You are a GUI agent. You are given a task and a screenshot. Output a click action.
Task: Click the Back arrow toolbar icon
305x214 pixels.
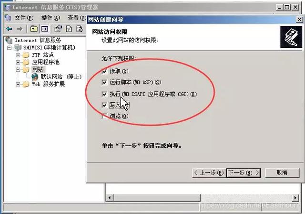click(9, 29)
